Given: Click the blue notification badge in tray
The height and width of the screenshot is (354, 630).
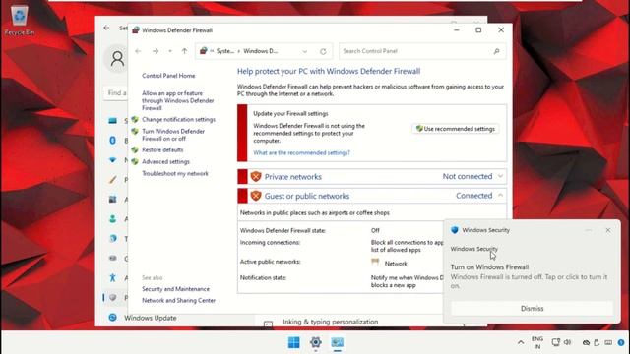Looking at the screenshot, I should pyautogui.click(x=621, y=342).
